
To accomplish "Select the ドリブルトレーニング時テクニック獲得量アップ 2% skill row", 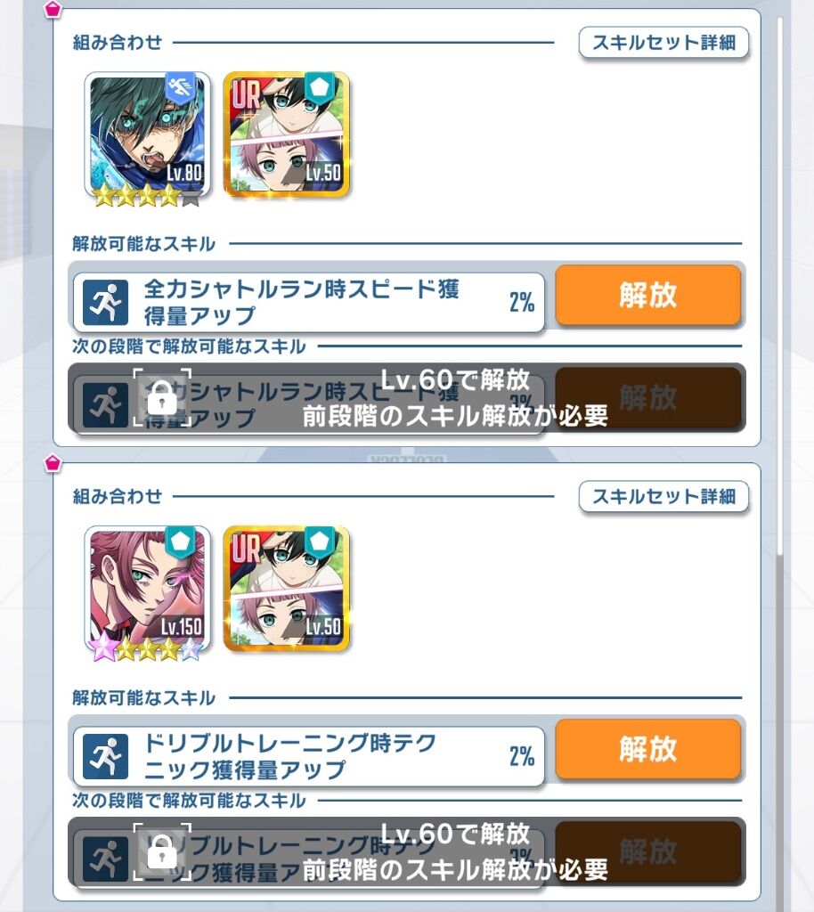I will (x=309, y=757).
